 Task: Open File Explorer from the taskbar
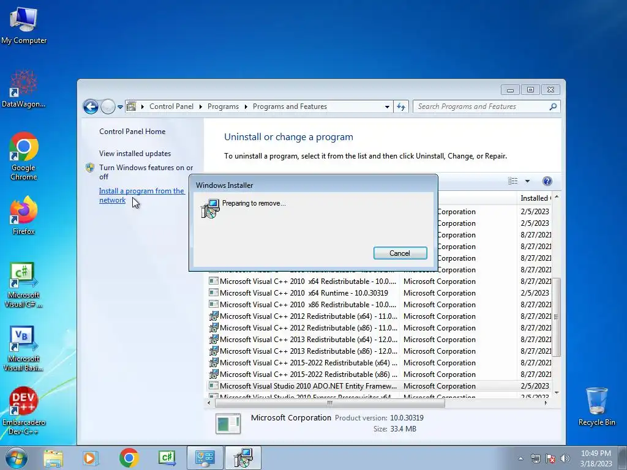[x=53, y=458]
